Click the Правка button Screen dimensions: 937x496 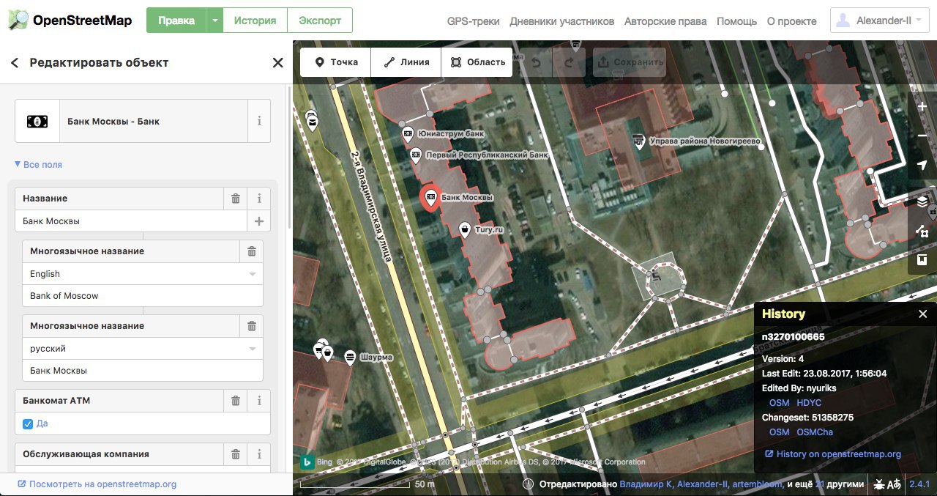(176, 21)
